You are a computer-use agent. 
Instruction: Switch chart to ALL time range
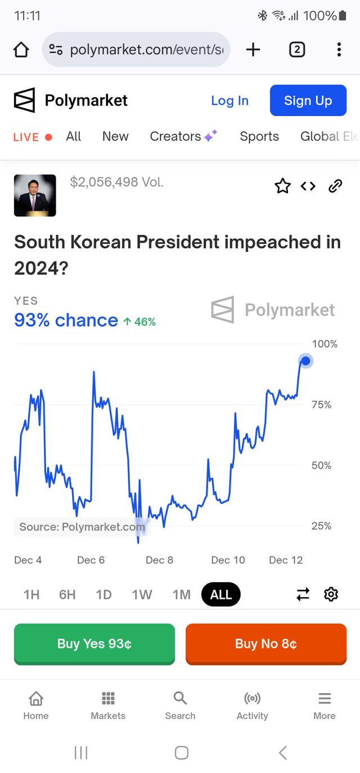[x=220, y=594]
